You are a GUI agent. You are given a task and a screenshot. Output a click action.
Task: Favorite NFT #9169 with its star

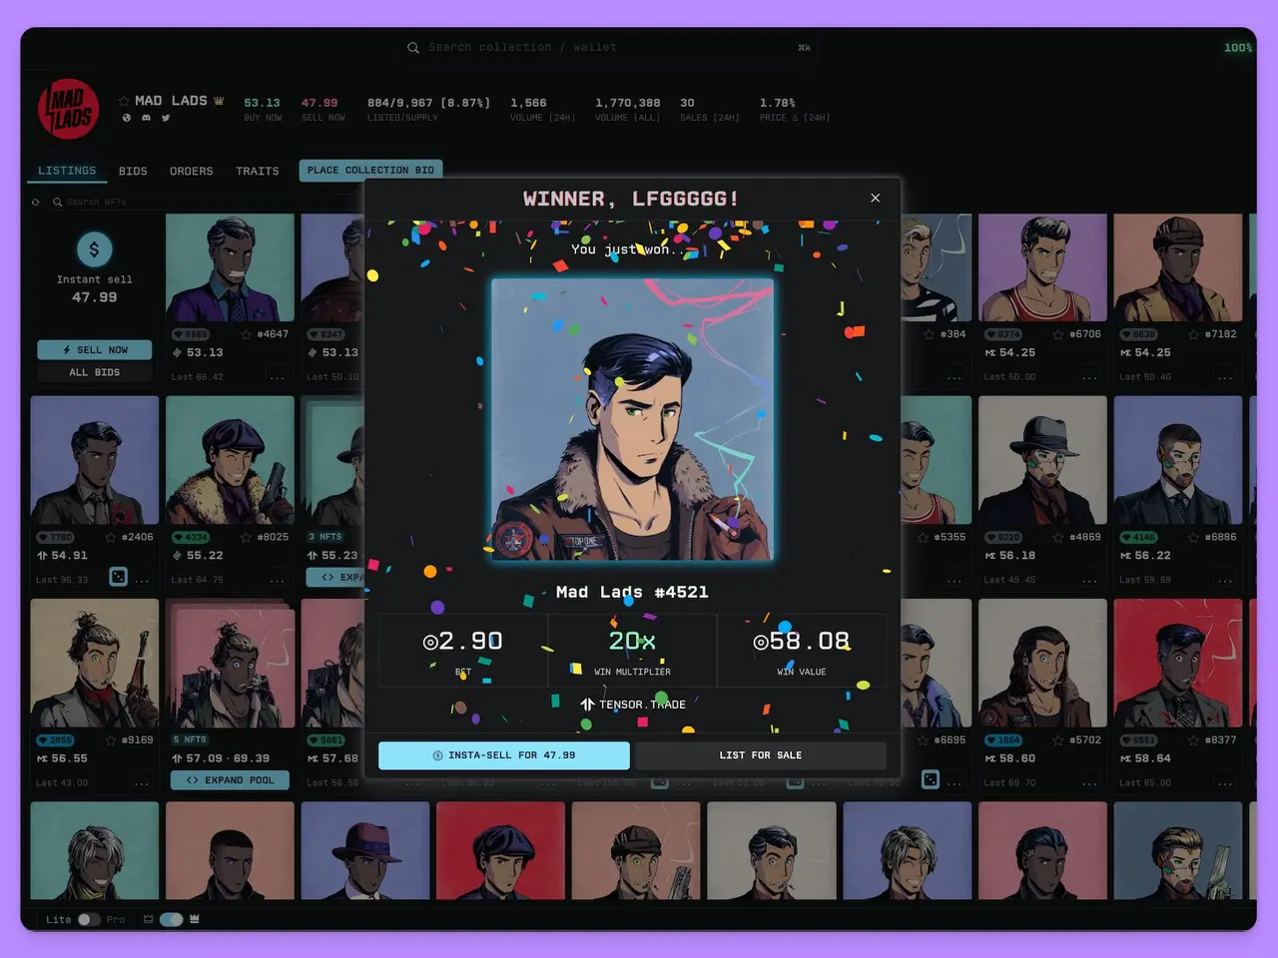pyautogui.click(x=111, y=740)
